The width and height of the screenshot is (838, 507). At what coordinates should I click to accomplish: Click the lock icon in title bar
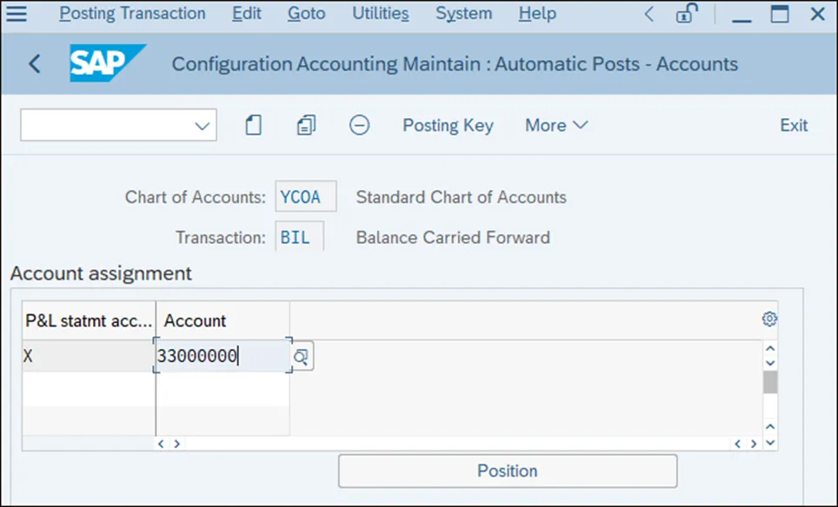coord(687,14)
